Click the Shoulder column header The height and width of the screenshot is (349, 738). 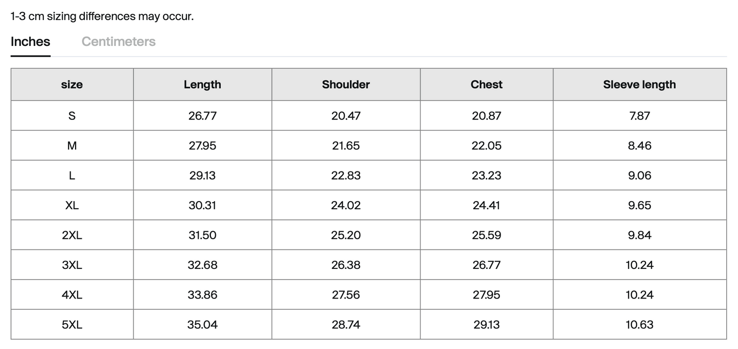pyautogui.click(x=346, y=85)
